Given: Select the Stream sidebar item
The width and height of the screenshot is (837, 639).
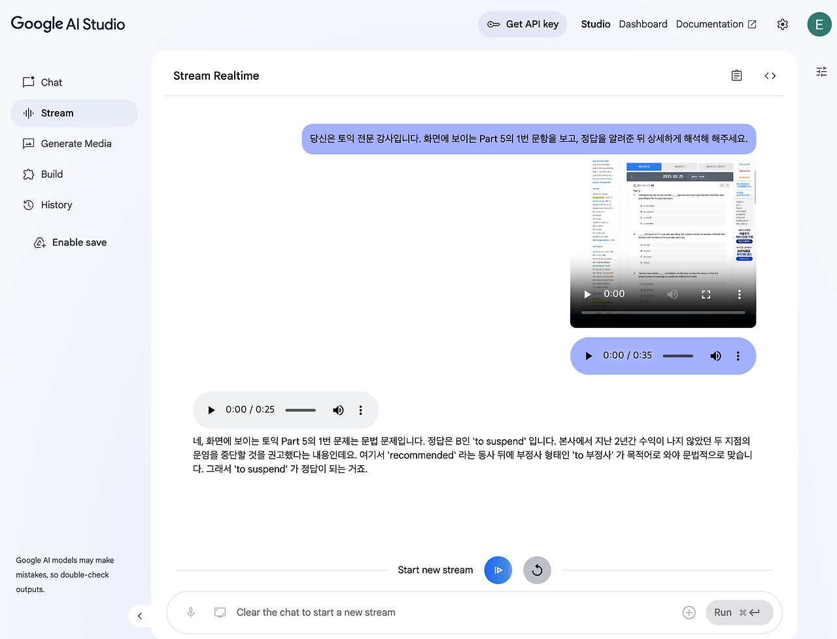Looking at the screenshot, I should (x=75, y=113).
